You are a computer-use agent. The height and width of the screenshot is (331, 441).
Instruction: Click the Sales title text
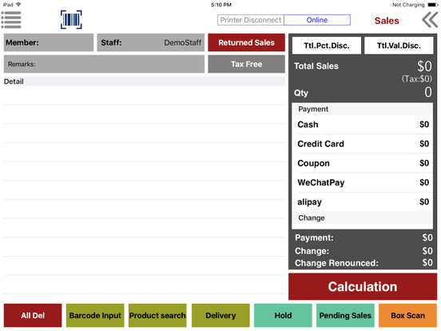coord(387,21)
